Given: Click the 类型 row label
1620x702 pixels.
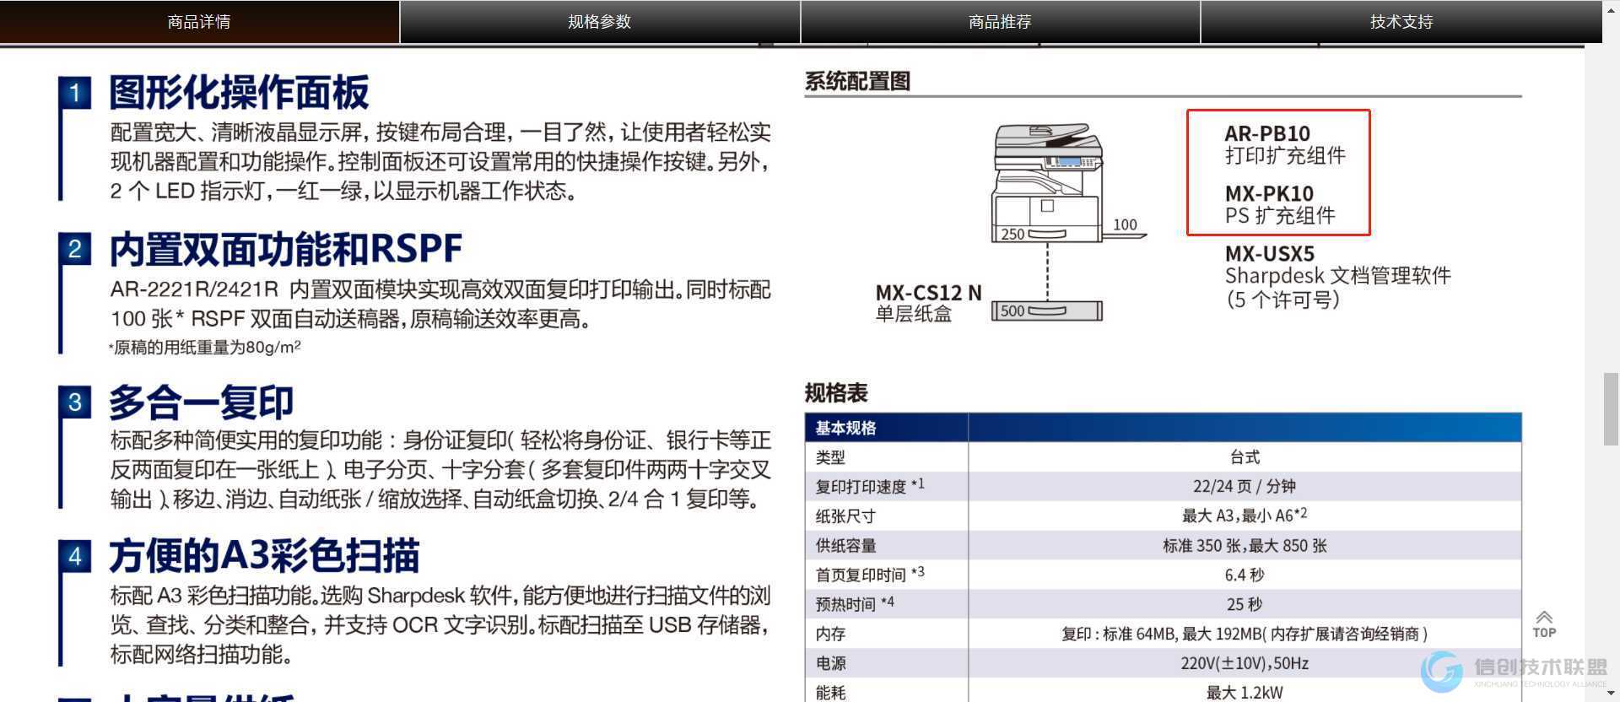Looking at the screenshot, I should (x=830, y=457).
